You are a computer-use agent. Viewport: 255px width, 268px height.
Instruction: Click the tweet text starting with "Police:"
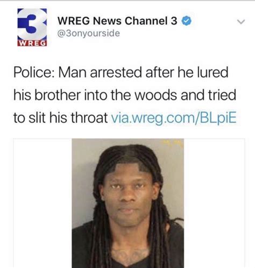point(125,95)
